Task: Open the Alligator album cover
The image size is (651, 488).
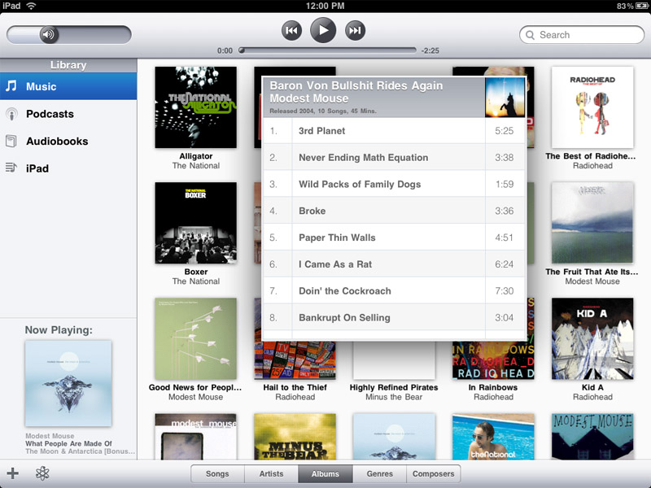Action: pos(196,107)
